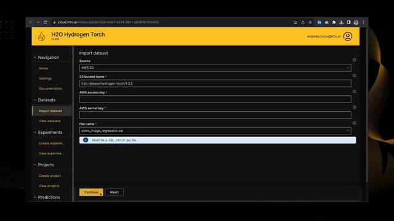Collapse the Projects section
394x221 pixels.
tap(35, 165)
